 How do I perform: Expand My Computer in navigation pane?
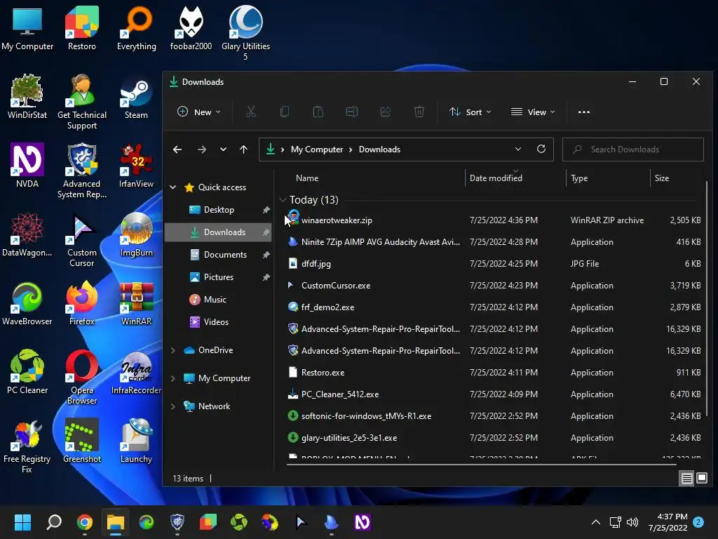pyautogui.click(x=173, y=378)
